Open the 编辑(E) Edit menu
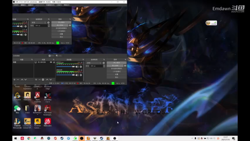Screen dimensions: 250x141 pyautogui.click(x=23, y=5)
